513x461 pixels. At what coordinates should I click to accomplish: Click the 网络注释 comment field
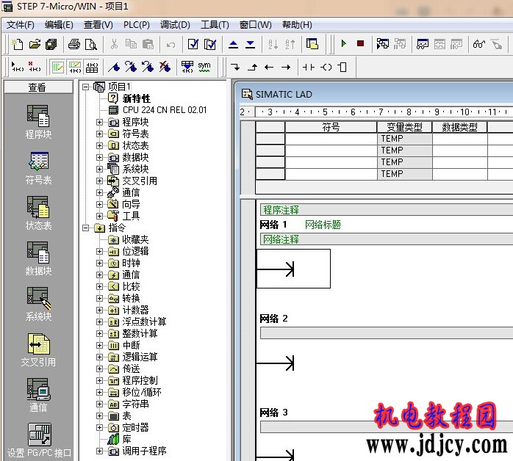(387, 239)
